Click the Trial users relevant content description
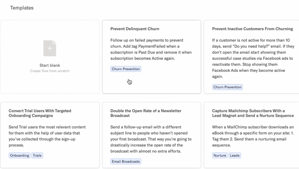 (x=47, y=136)
